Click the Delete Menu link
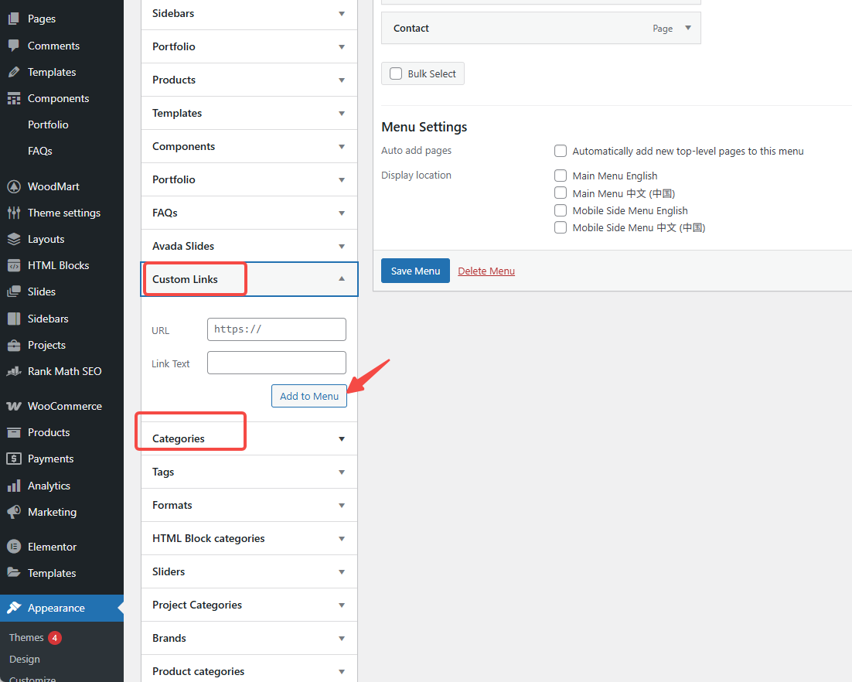This screenshot has height=682, width=852. pos(486,271)
